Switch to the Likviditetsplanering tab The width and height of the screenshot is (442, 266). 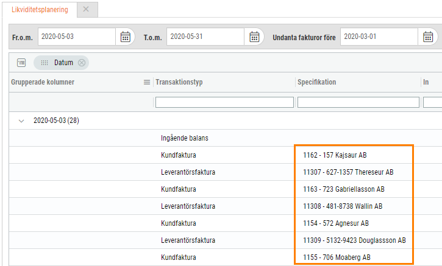point(40,10)
